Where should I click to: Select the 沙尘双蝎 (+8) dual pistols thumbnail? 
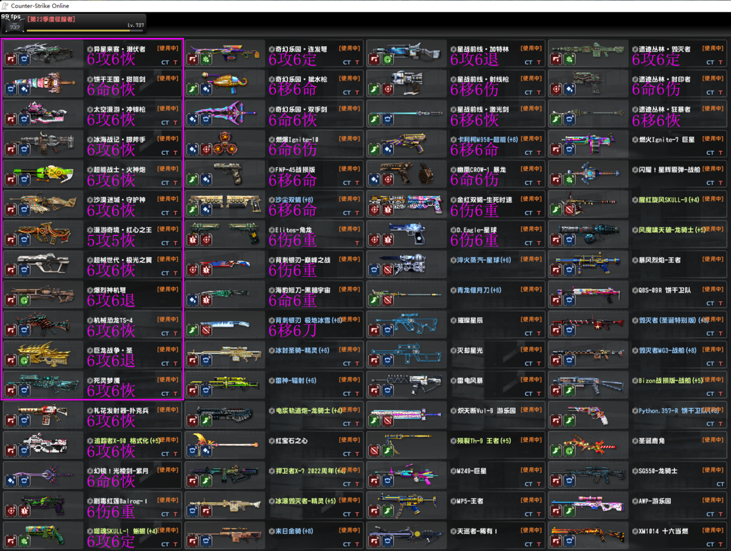[225, 204]
